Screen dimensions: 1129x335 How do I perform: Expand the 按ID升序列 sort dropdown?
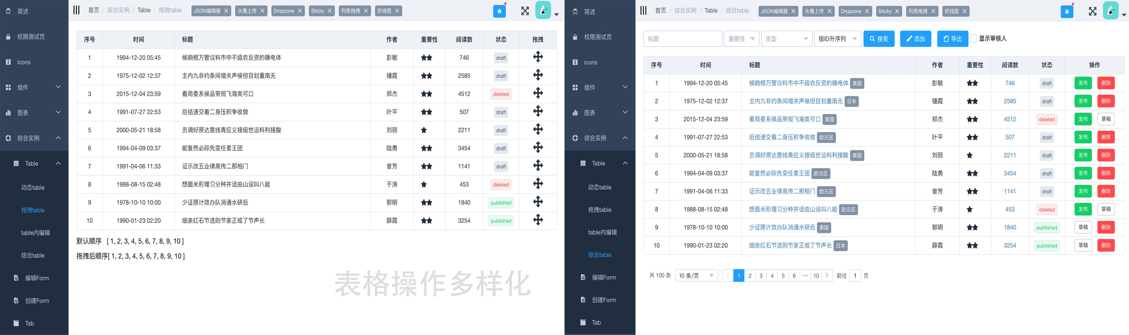(837, 39)
